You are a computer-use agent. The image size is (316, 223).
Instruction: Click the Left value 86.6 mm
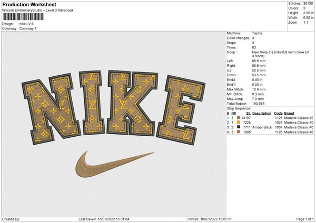click(259, 61)
